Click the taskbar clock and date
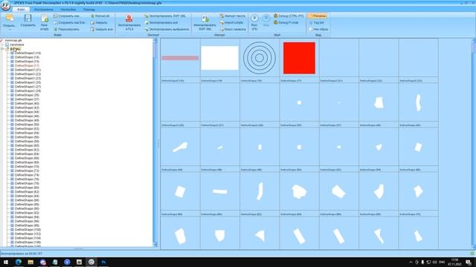Screen dimensions: 476x267 click(454, 262)
